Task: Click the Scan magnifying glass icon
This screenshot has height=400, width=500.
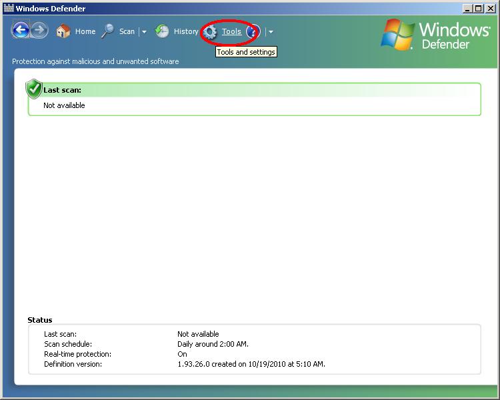Action: [x=107, y=31]
